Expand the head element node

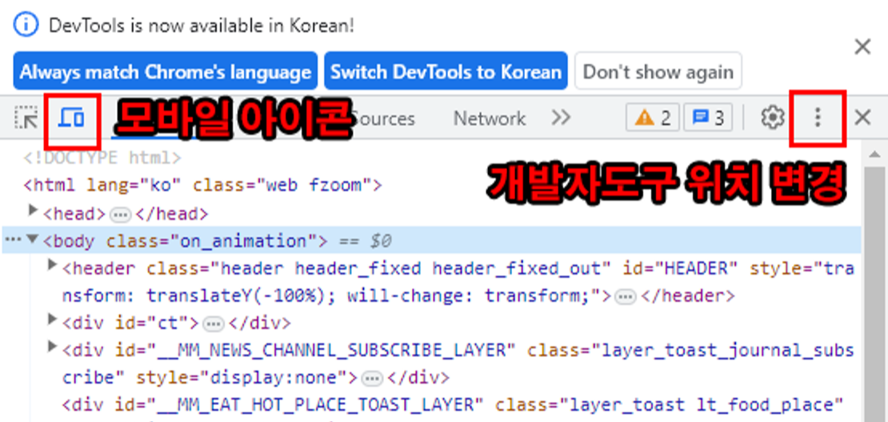pyautogui.click(x=34, y=211)
